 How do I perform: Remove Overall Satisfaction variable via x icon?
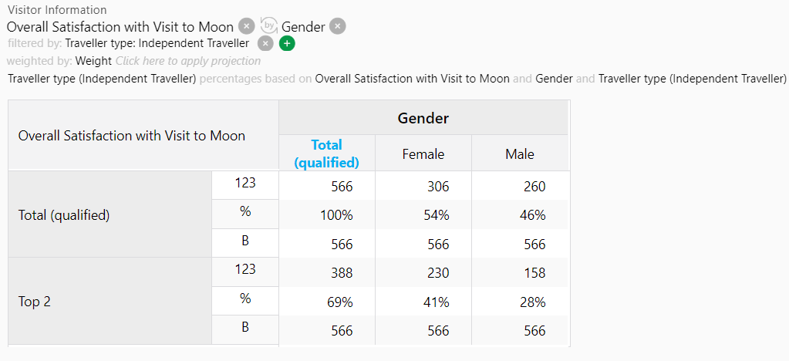[x=246, y=26]
